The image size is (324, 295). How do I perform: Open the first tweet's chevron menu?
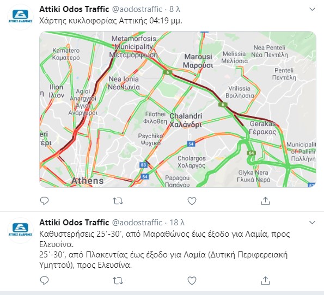click(x=312, y=9)
